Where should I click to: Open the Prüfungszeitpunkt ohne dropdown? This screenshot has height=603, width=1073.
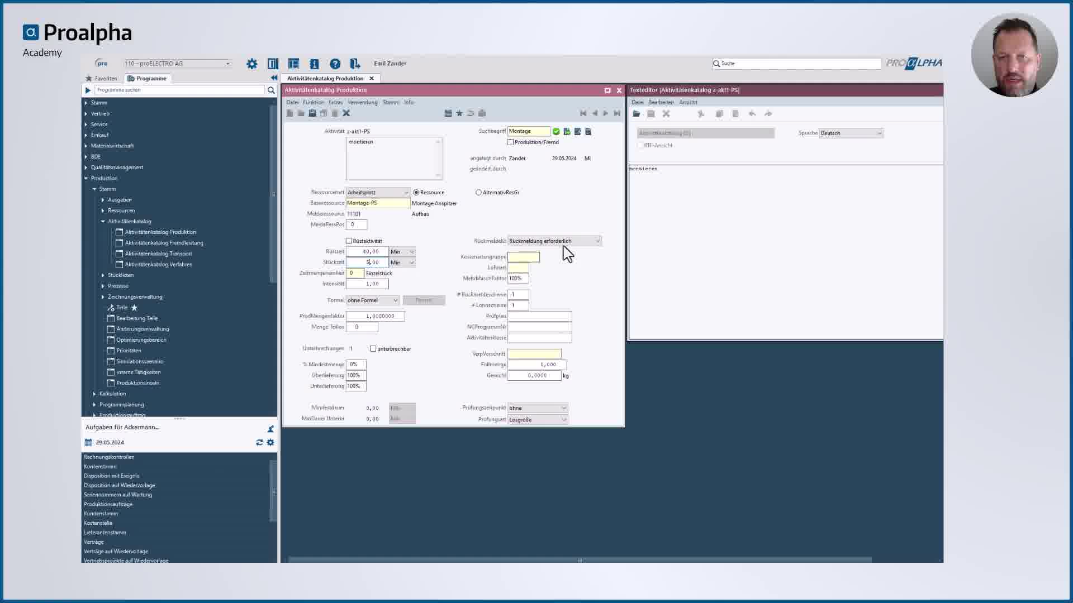tap(538, 408)
